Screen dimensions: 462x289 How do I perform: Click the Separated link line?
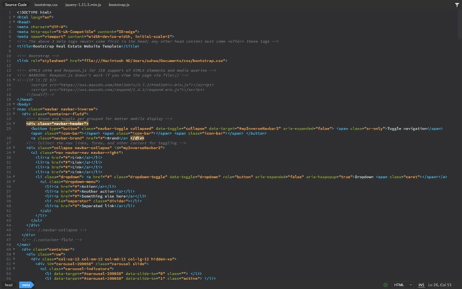pos(90,206)
